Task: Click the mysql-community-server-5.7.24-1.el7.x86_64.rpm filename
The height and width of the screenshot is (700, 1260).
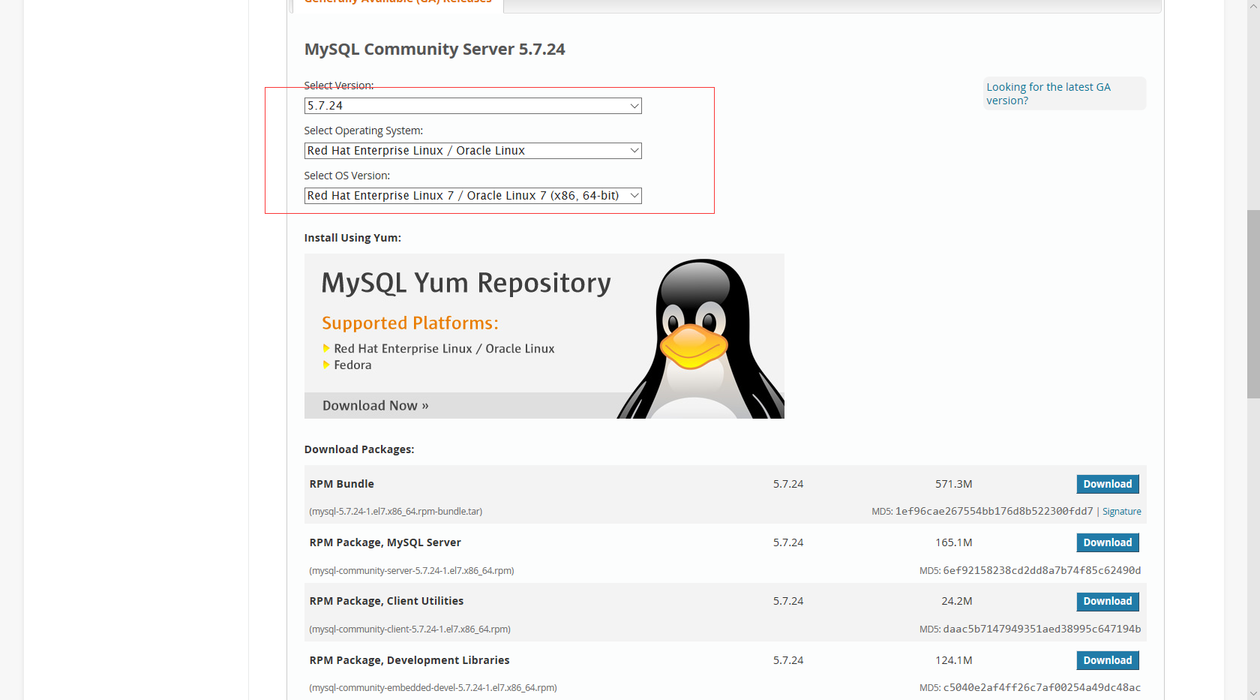Action: tap(412, 571)
